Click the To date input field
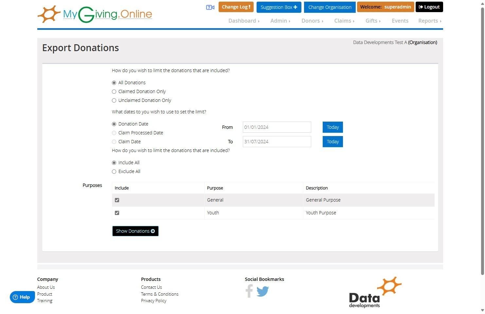The width and height of the screenshot is (485, 314). click(x=277, y=142)
